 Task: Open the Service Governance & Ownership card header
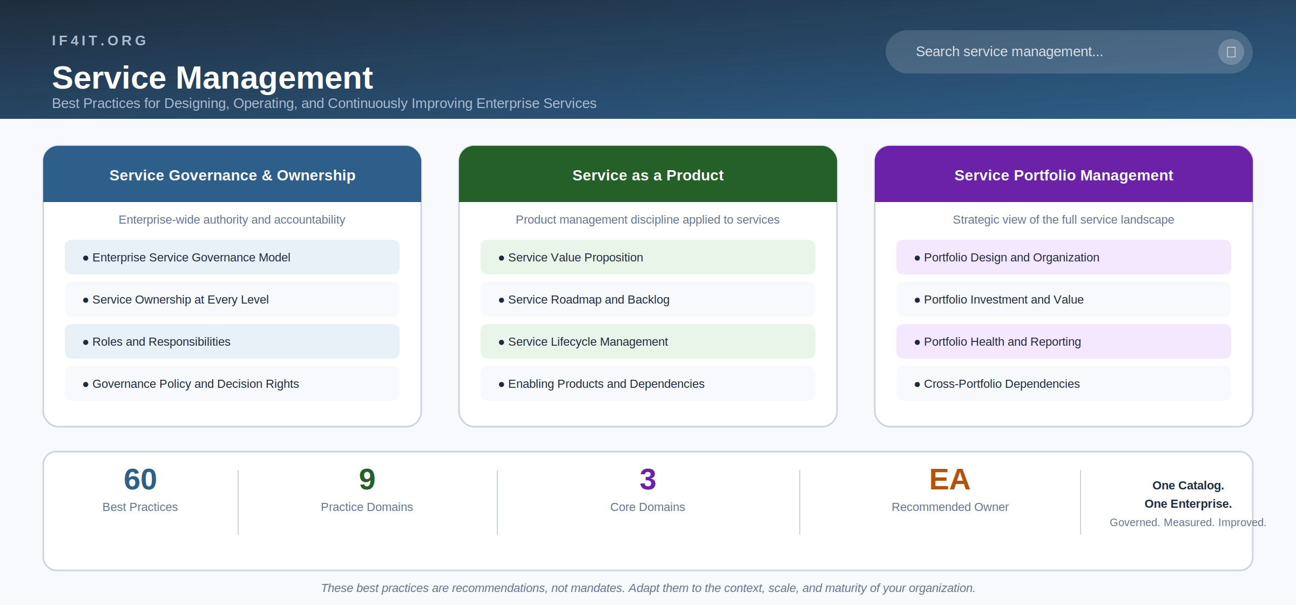point(232,174)
